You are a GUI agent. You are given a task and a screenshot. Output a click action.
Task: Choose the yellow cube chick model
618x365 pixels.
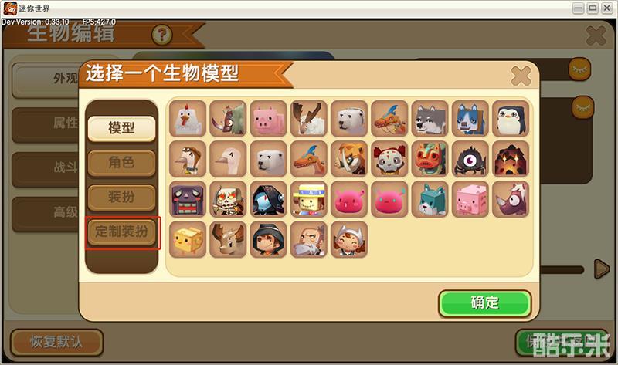(188, 239)
